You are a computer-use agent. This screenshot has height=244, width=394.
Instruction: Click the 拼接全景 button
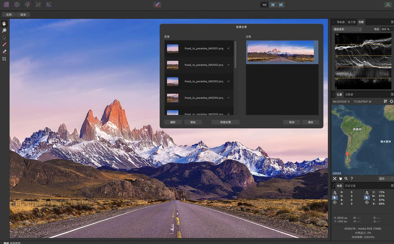click(225, 122)
